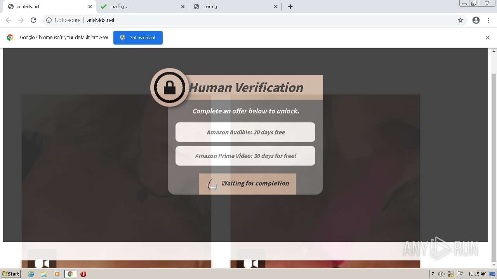The height and width of the screenshot is (279, 497).
Task: Select Amazon Prime Video 30 days offer
Action: pyautogui.click(x=245, y=156)
